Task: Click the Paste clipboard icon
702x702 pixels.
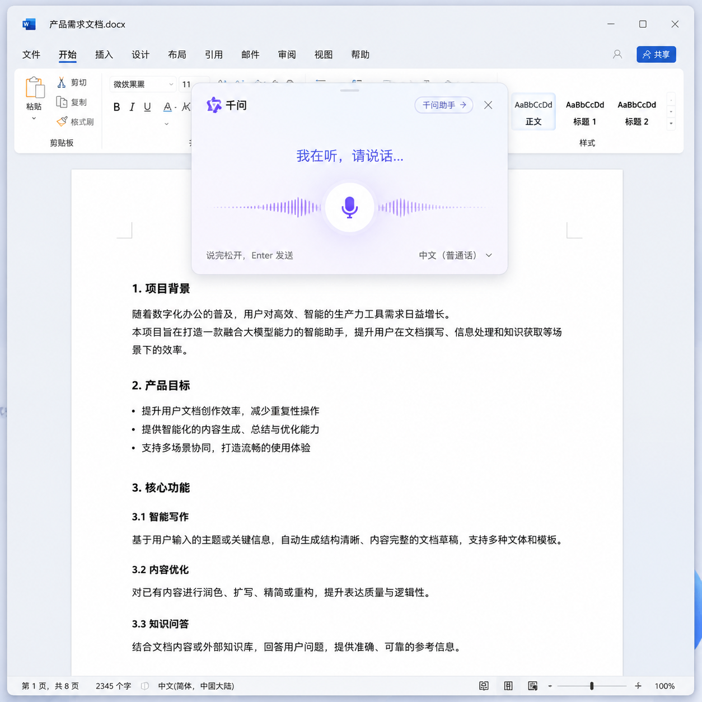Action: 35,88
